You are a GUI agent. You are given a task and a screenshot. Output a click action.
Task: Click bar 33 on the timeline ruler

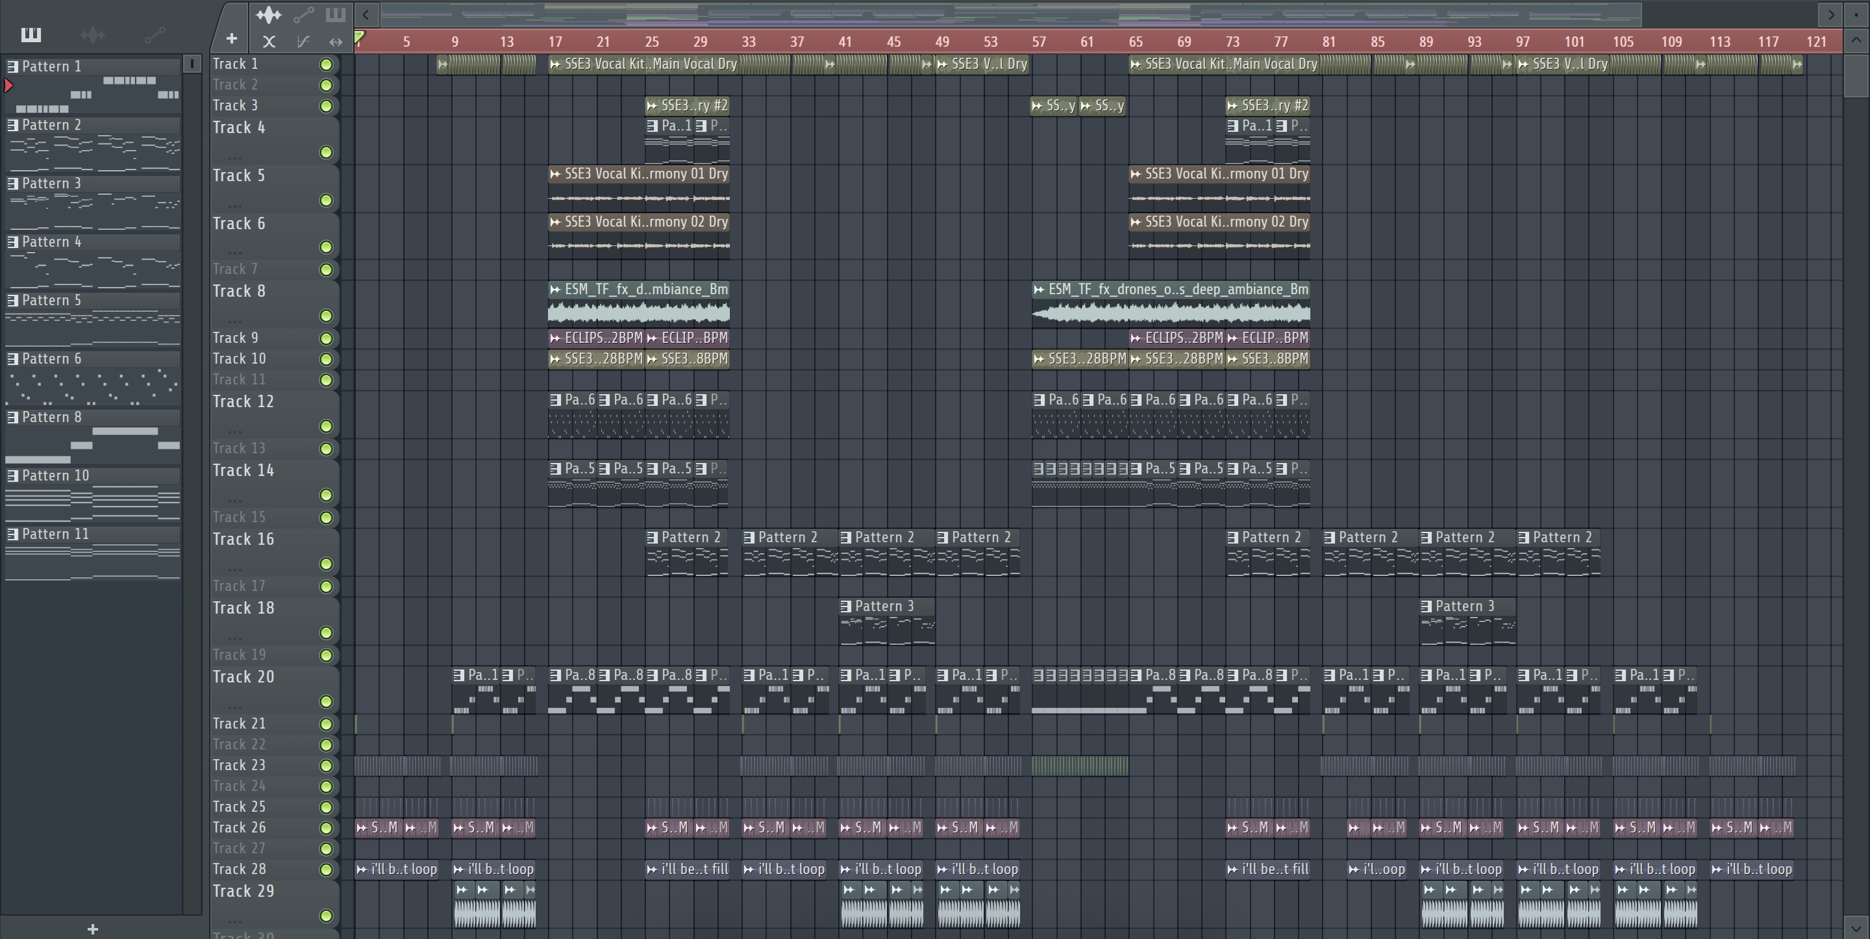point(749,42)
